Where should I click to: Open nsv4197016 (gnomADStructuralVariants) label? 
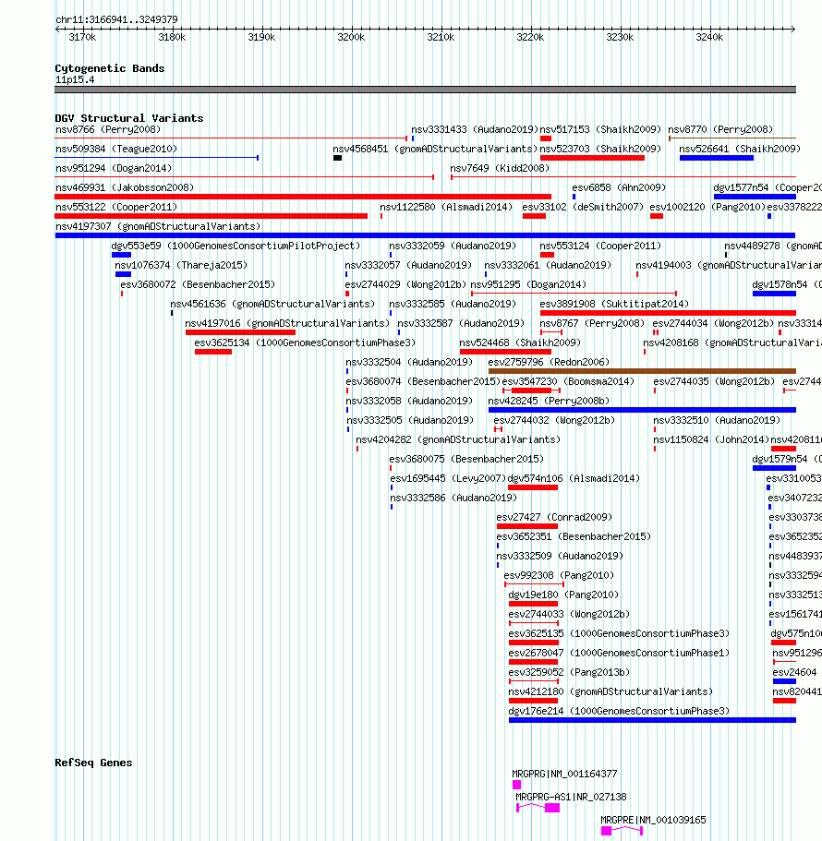click(287, 323)
